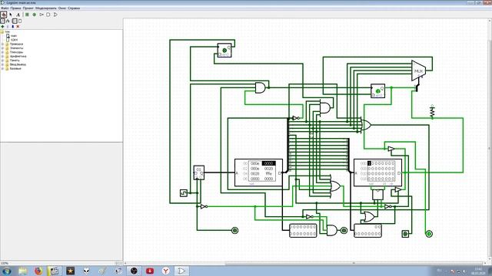Move selected circuit up in list
Screen dimensions: 492x276
pyautogui.click(x=8, y=27)
